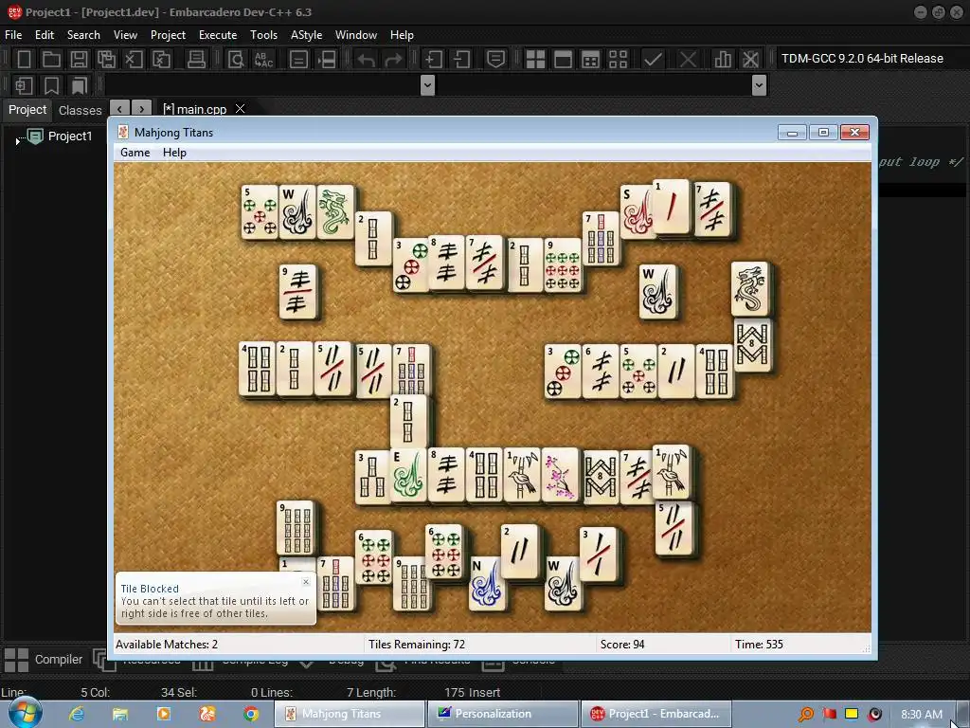
Task: Click the Delete Profiling Information icon
Action: coord(750,60)
